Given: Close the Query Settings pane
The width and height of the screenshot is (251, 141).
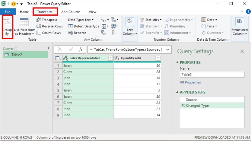Looking at the screenshot, I should (242, 51).
